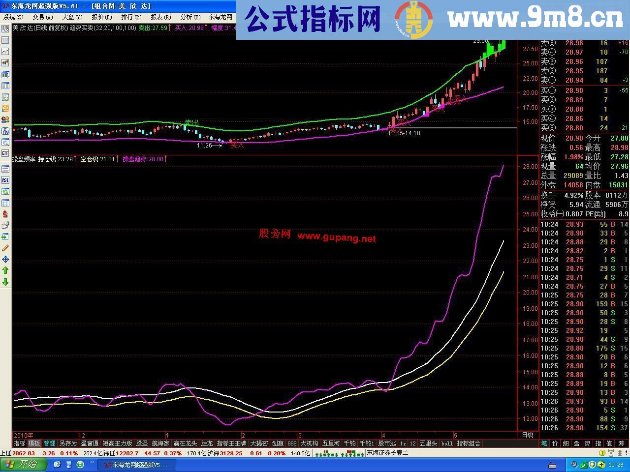Switch to the 航海家 indicator tab
The height and width of the screenshot is (472, 630).
[160, 443]
